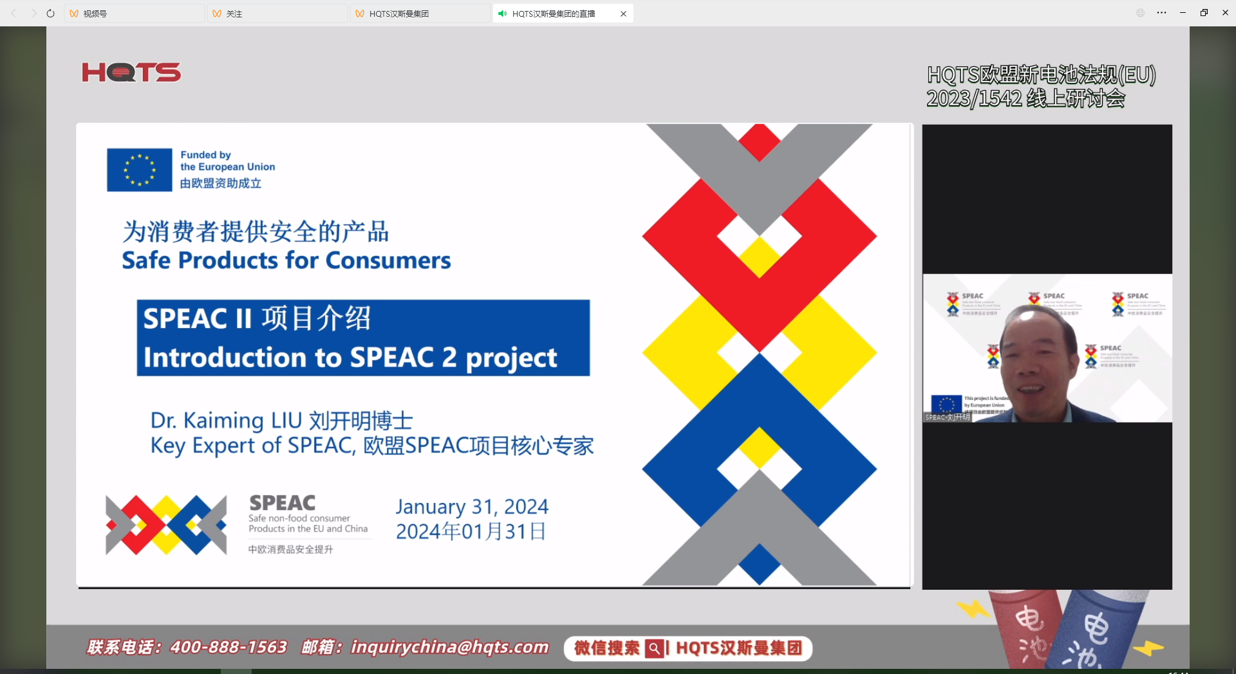
Task: Click 'Funded by the European Union' text
Action: click(x=228, y=161)
